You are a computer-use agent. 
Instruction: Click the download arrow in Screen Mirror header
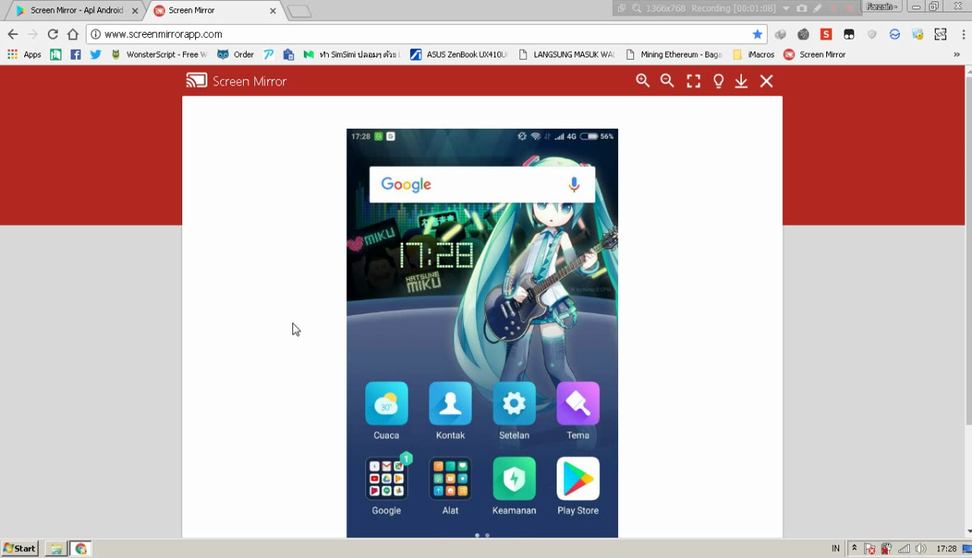(x=741, y=81)
